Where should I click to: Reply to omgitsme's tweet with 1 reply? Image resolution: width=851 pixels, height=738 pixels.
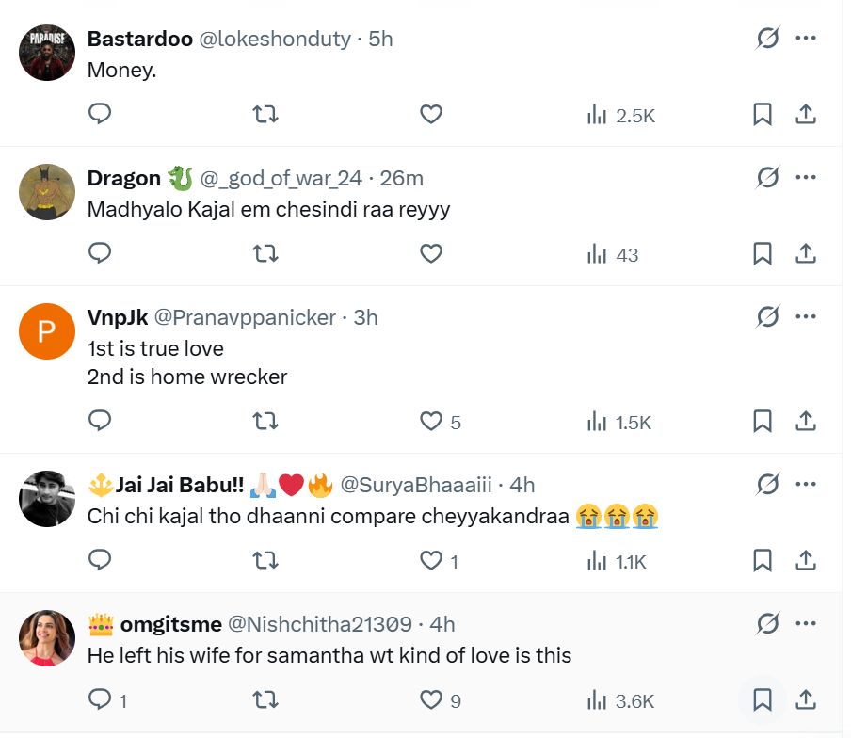102,700
